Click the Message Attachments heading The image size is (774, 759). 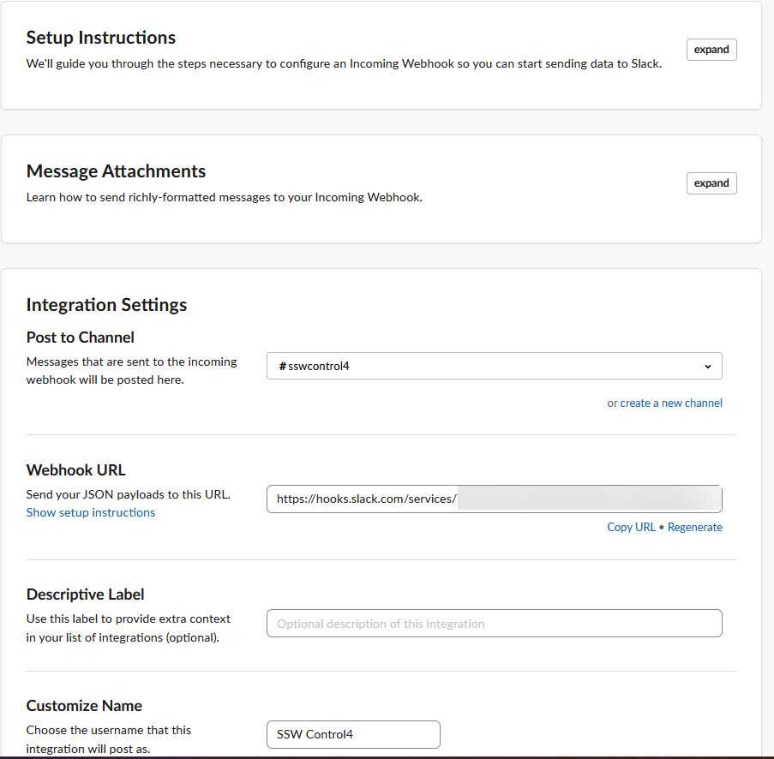(116, 171)
